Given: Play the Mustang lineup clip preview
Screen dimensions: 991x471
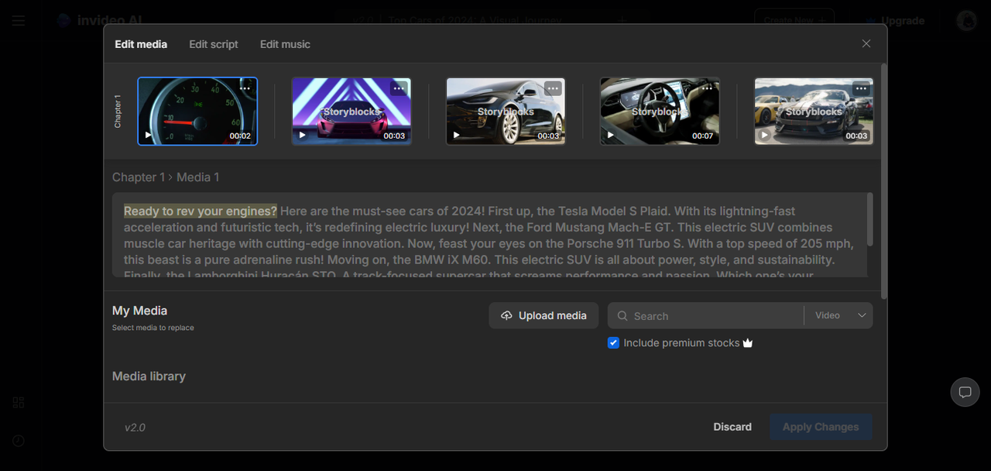Looking at the screenshot, I should [x=765, y=135].
